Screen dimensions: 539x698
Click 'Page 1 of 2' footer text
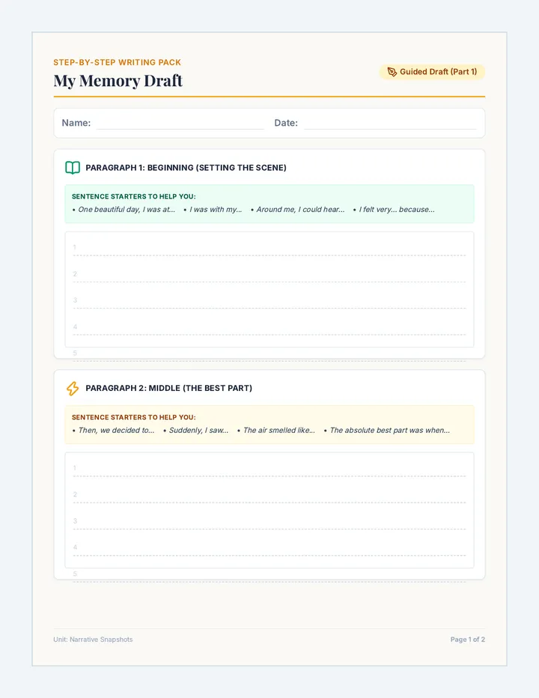pyautogui.click(x=467, y=640)
